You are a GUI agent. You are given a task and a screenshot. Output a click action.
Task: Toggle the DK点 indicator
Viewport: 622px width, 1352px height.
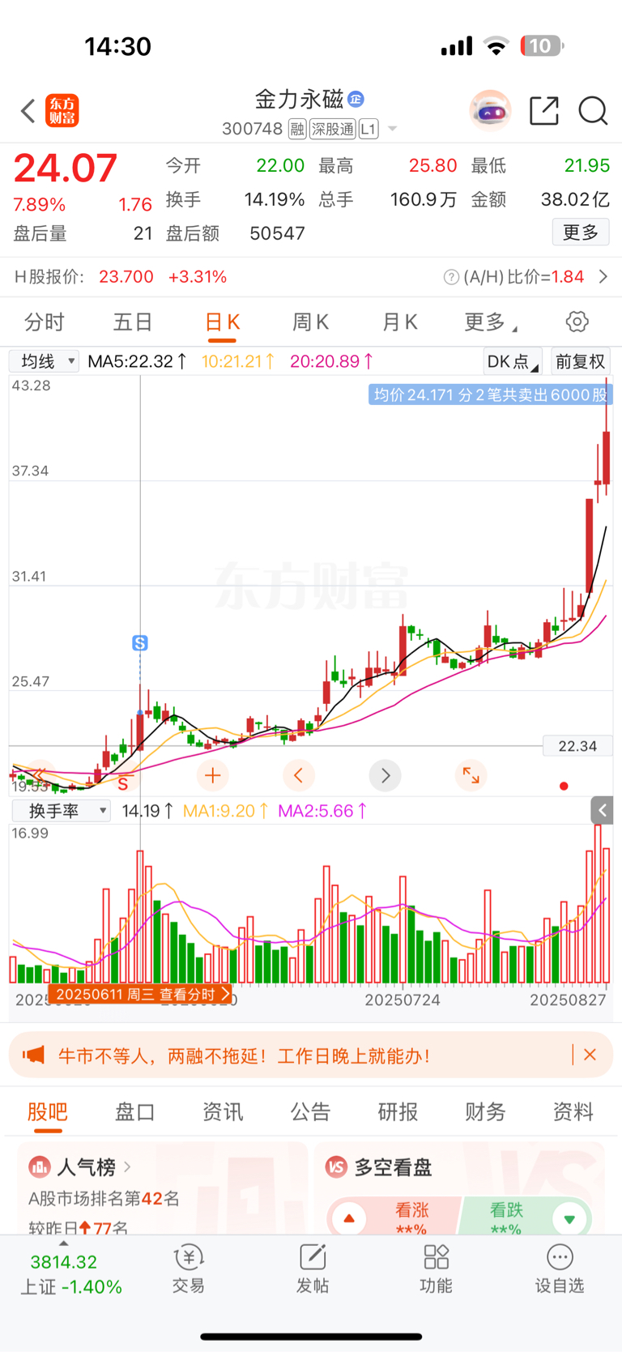(x=513, y=361)
